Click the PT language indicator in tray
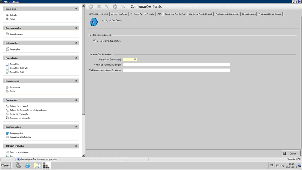 point(271,165)
